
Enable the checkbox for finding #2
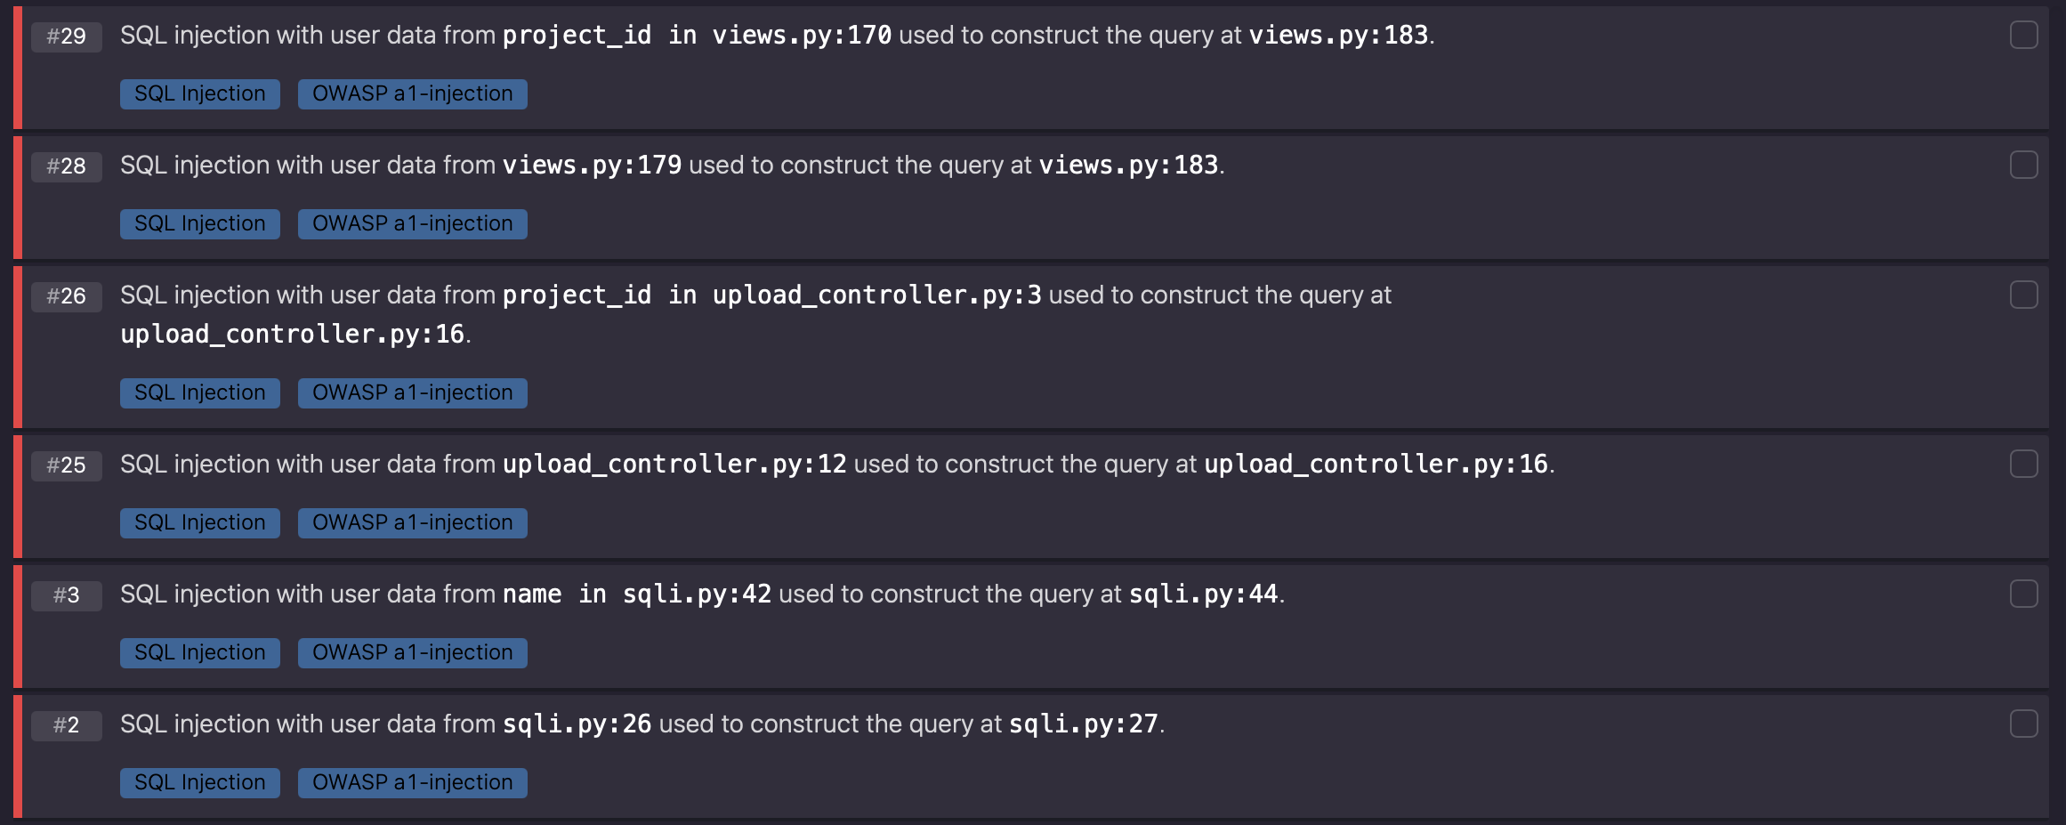(x=2023, y=724)
